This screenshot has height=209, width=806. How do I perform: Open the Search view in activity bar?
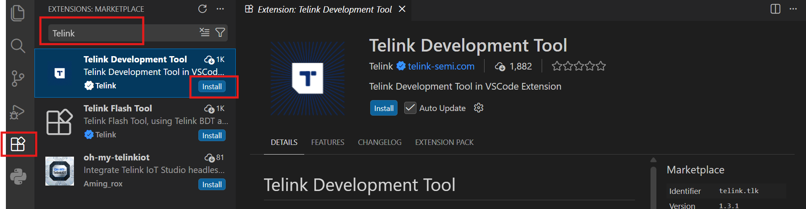click(x=18, y=46)
